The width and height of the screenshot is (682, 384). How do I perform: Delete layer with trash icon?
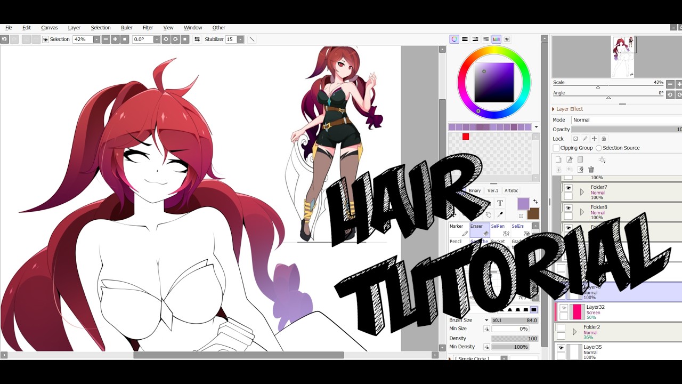[x=591, y=170]
